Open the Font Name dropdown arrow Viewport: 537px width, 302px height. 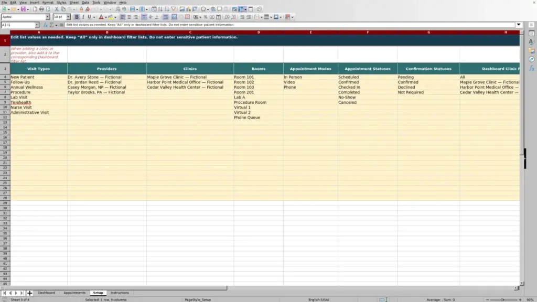[48, 17]
